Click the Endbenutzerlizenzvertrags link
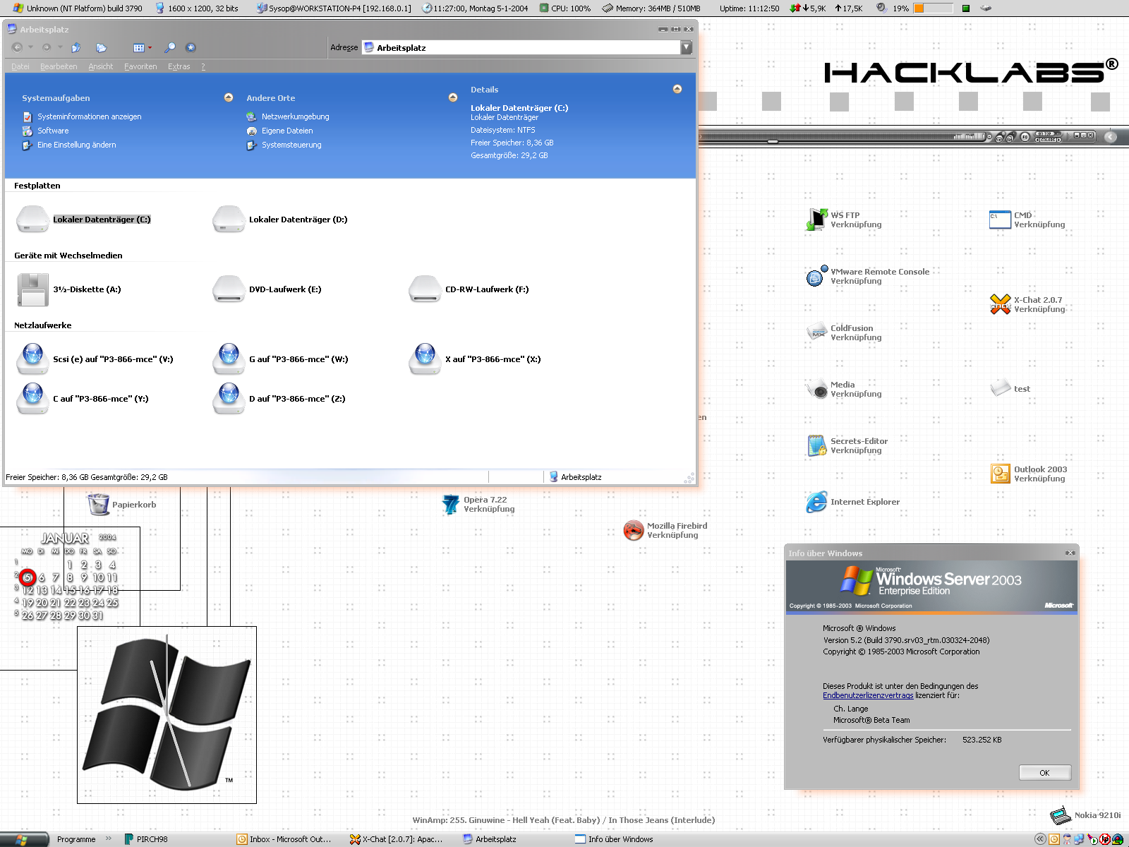The width and height of the screenshot is (1129, 847). point(867,695)
